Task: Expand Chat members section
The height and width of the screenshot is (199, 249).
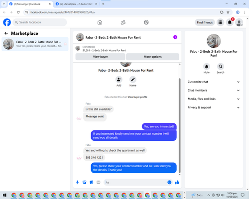Action: 214,91
